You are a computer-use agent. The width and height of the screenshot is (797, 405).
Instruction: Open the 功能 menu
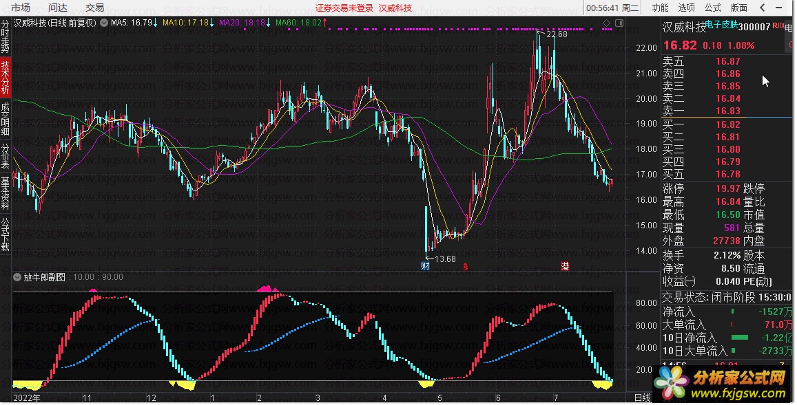(x=660, y=8)
